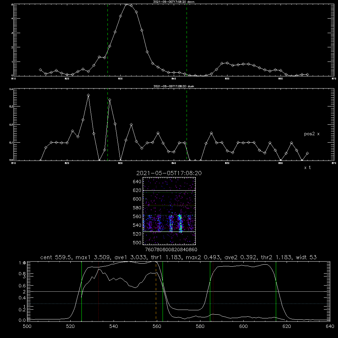The height and width of the screenshot is (338, 338).
Task: Click the green dashed line near 828 in dusk plot
Action: [x=107, y=125]
